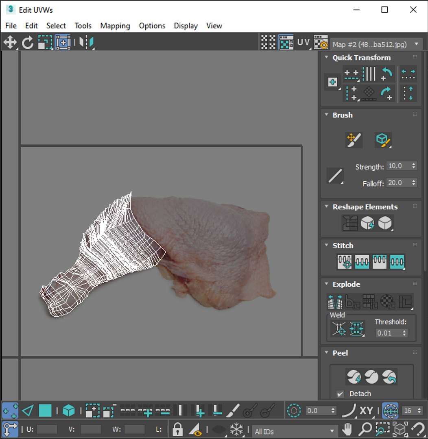The image size is (428, 439).
Task: Open the Edit menu
Action: 31,26
